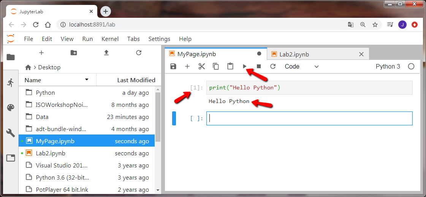426x197 pixels.
Task: Open the Open Tabs sidebar panel
Action: [x=11, y=158]
